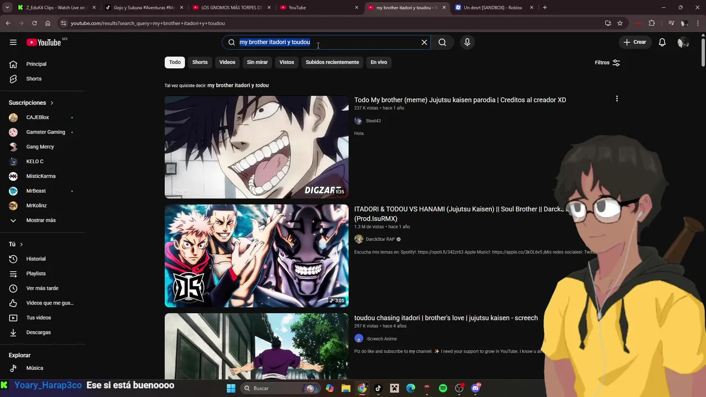
Task: Click the browser home button
Action: pos(47,23)
